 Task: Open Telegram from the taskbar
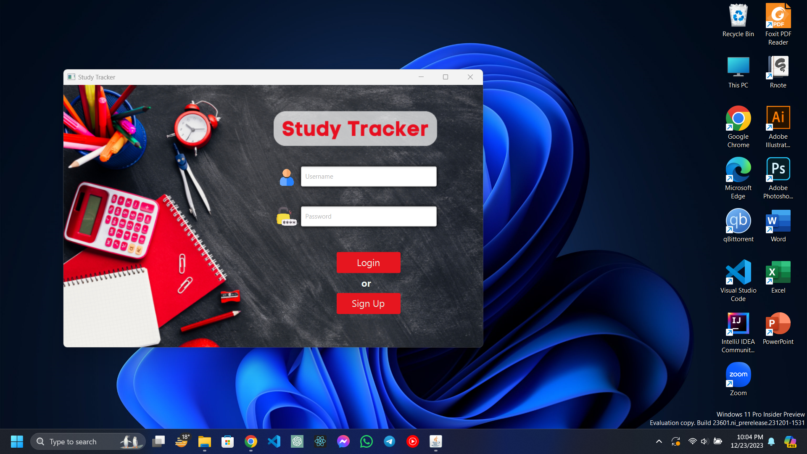point(390,441)
